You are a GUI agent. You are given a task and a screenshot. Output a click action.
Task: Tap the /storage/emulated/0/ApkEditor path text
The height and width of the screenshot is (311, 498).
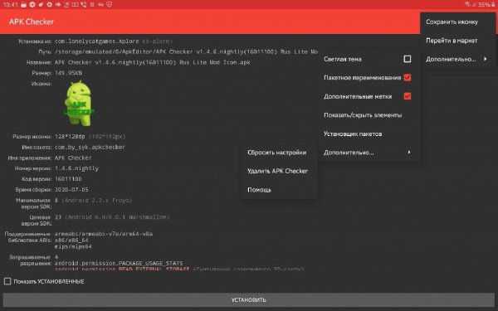186,51
